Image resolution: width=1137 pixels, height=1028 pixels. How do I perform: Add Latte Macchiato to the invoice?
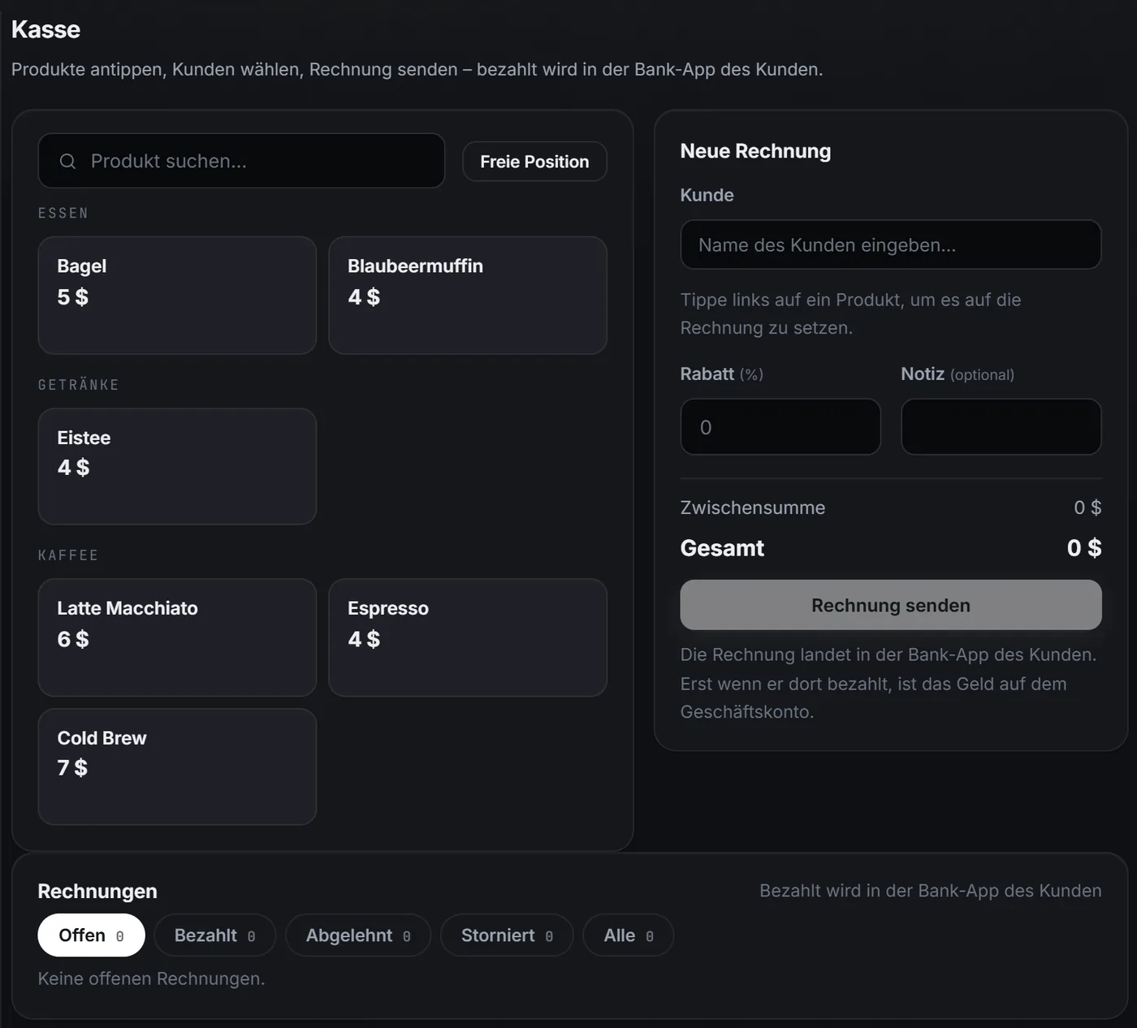click(x=177, y=637)
